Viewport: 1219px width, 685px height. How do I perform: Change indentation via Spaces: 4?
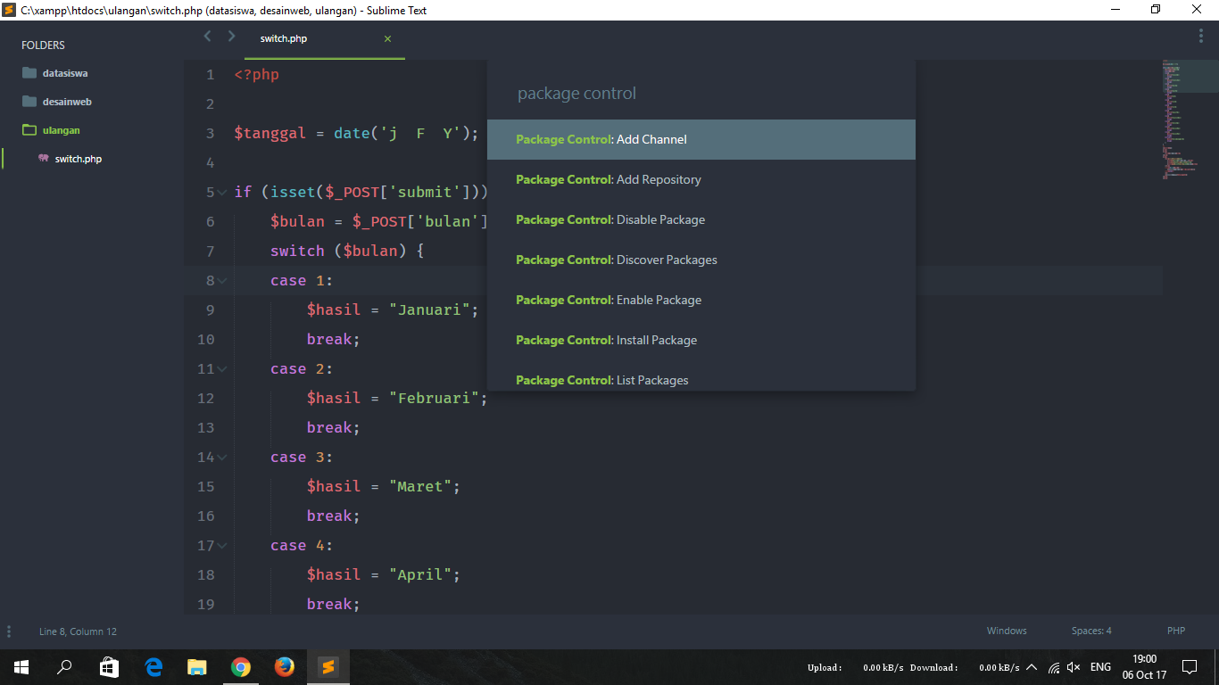point(1091,631)
